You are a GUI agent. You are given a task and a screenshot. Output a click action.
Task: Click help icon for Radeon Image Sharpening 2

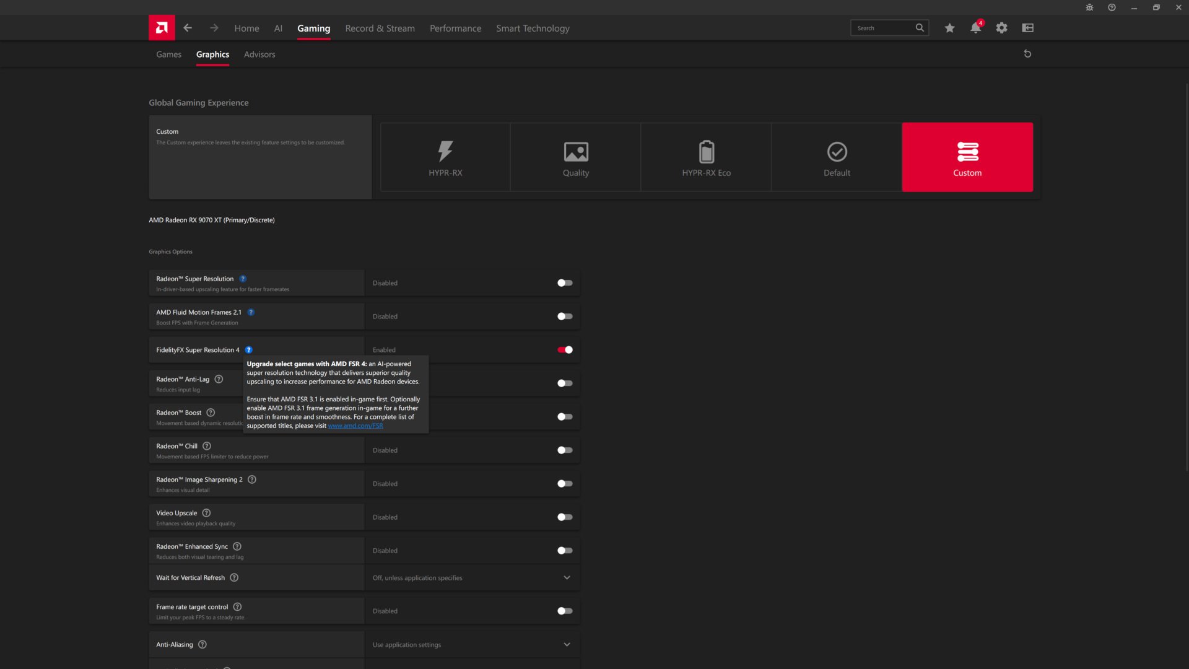point(252,479)
